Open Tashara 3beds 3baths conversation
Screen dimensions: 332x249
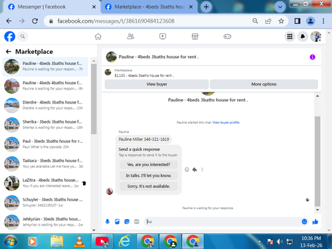click(x=45, y=164)
